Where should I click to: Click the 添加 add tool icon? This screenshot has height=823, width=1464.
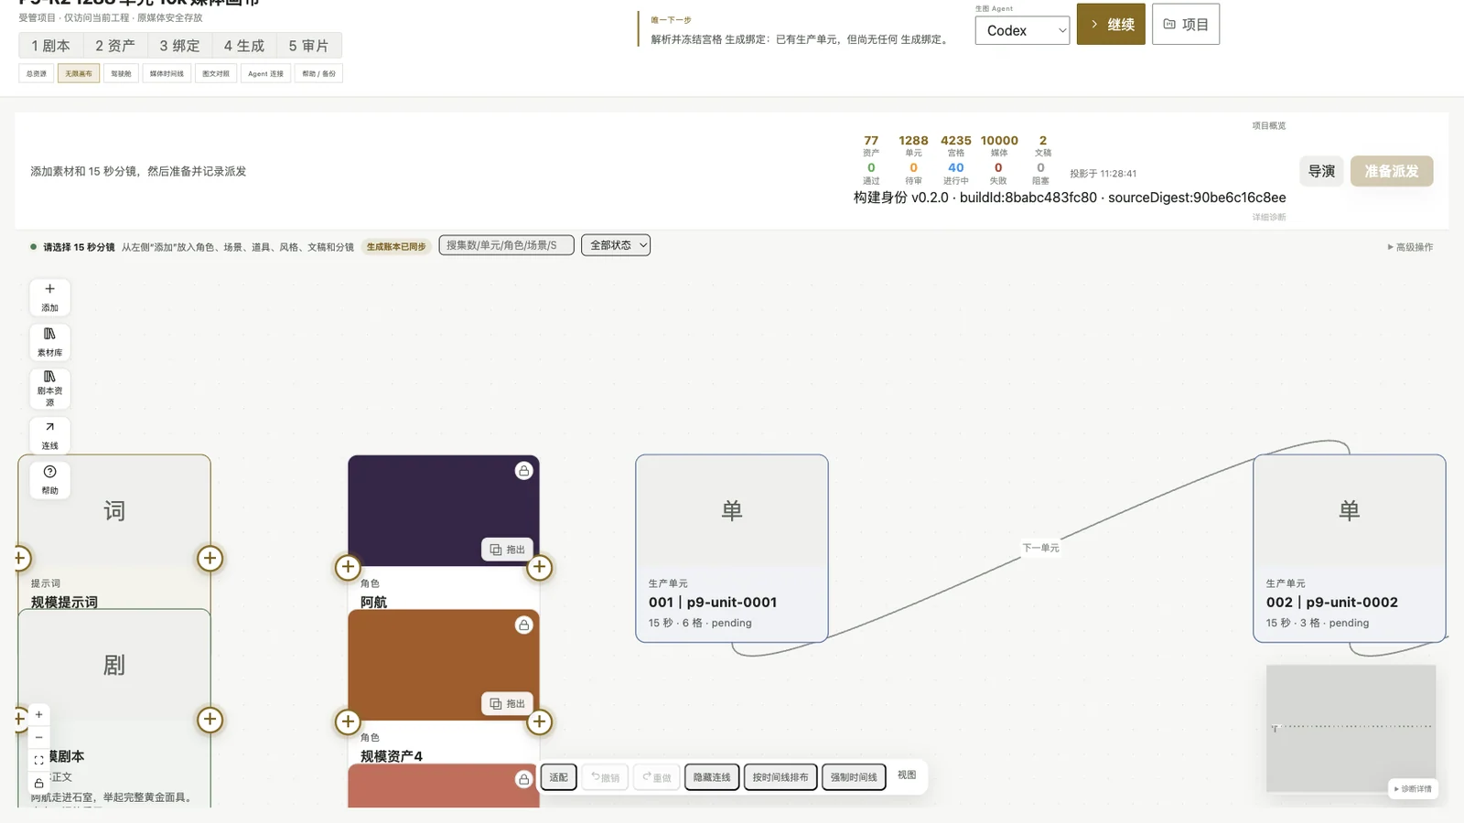click(x=49, y=297)
